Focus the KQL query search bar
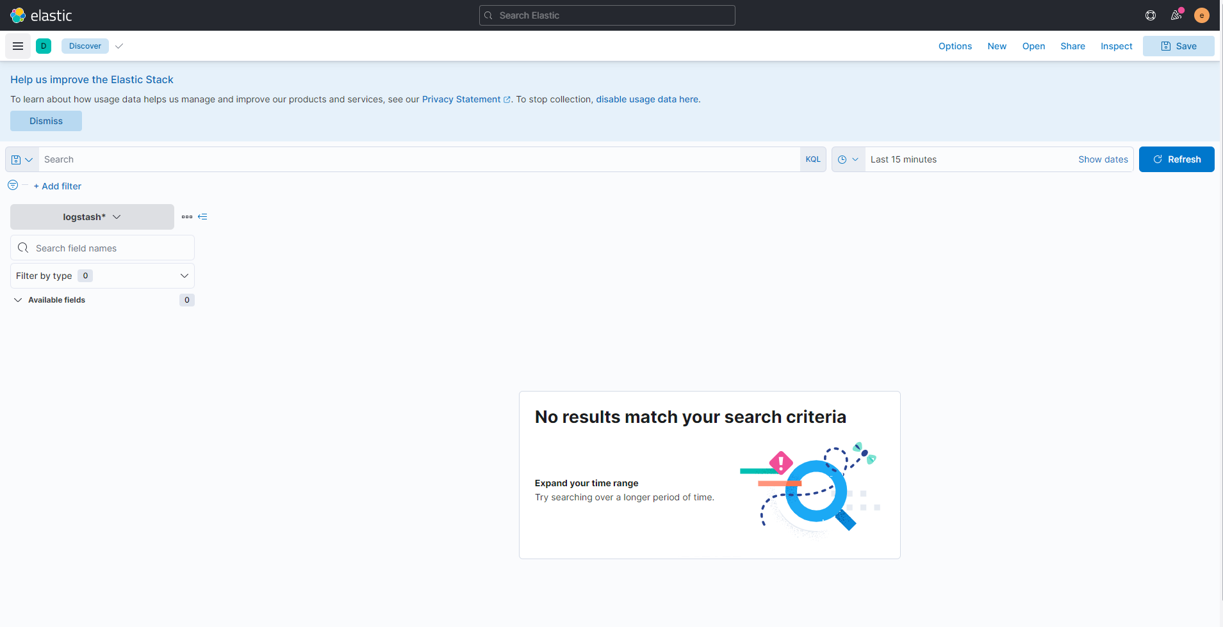Screen dimensions: 1223x627 (x=419, y=159)
